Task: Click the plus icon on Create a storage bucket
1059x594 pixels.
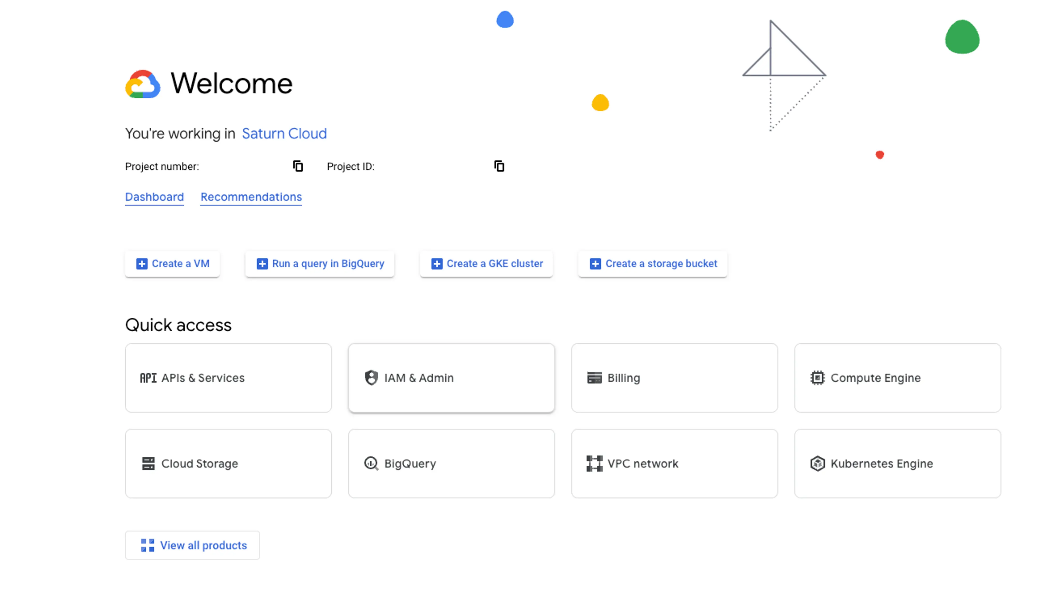Action: click(x=595, y=264)
